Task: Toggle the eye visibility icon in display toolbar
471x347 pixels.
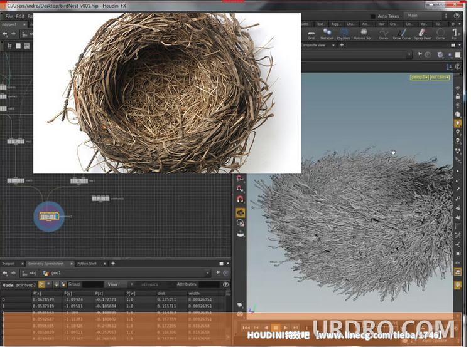Action: point(457,88)
